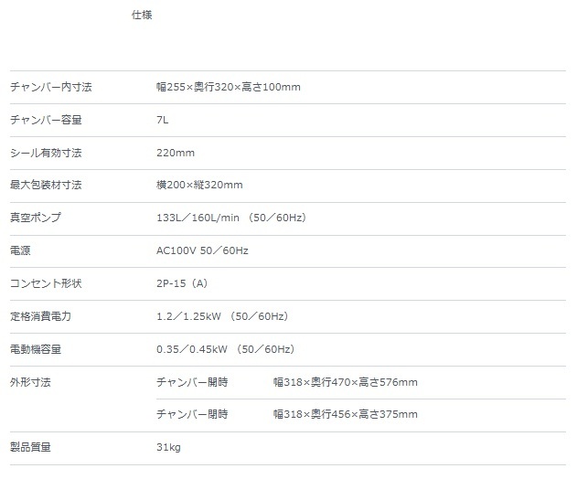Click the 幅318×奥行470×高さ576mm dimension value
Screen dimensions: 588x479
345,382
